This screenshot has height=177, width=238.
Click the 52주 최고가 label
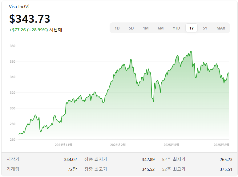[x=174, y=169]
